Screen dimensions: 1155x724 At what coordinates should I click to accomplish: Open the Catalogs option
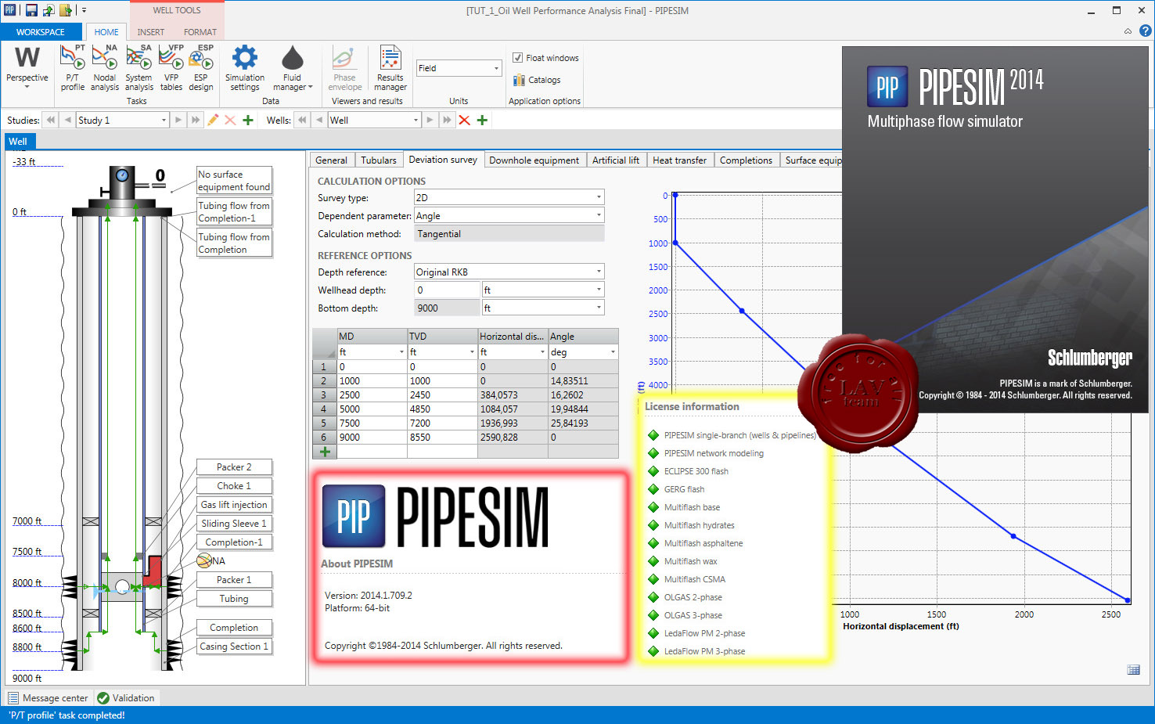coord(537,79)
